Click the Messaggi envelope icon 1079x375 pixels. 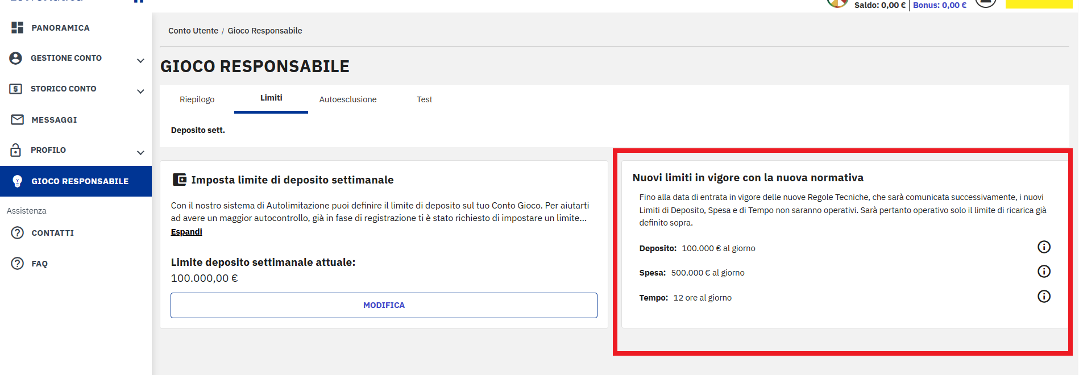[17, 119]
